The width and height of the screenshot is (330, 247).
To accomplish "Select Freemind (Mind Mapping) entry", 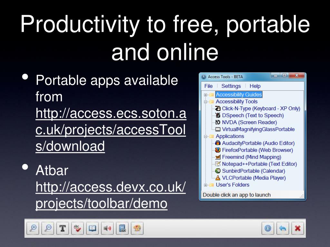I will [251, 157].
